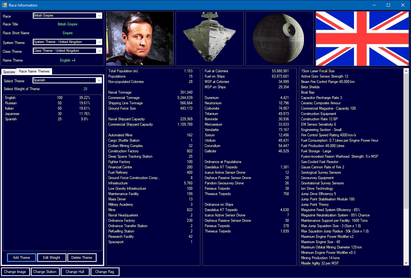The width and height of the screenshot is (411, 278).
Task: Open the Class Theme dropdown
Action: 68,51
